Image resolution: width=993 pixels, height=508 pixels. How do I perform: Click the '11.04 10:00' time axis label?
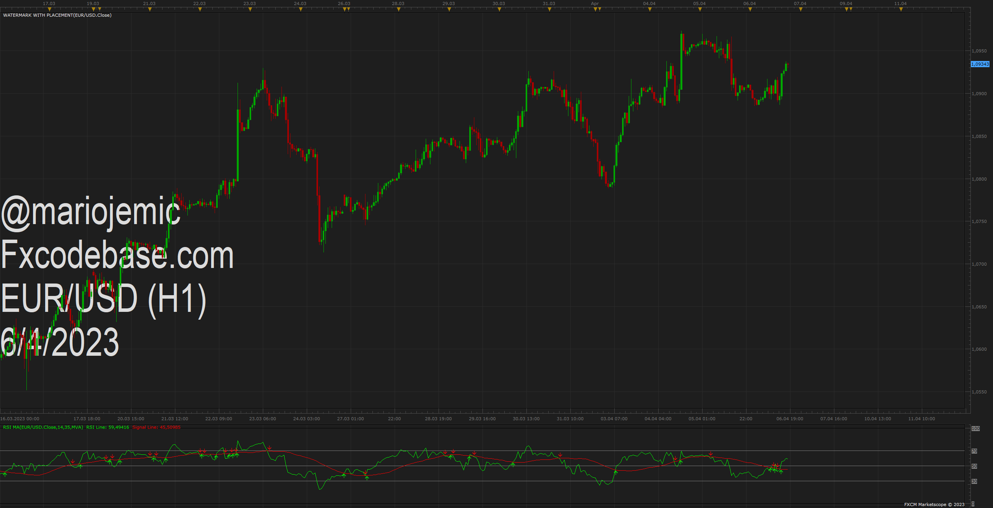[x=922, y=419]
